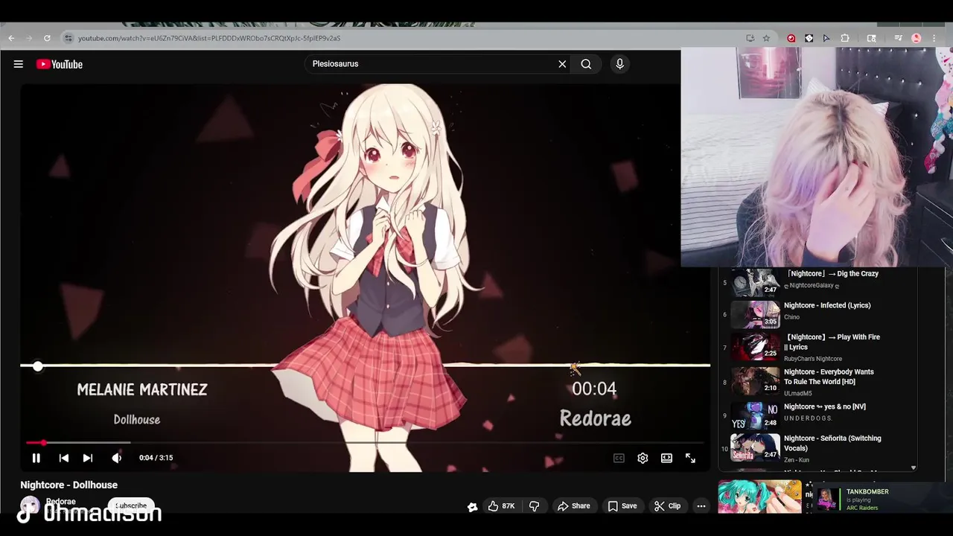Start voice search with the microphone
Screen dimensions: 953x536
619,64
